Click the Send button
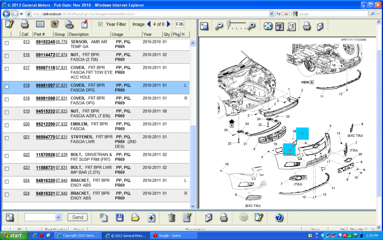The image size is (383, 240). tap(78, 217)
